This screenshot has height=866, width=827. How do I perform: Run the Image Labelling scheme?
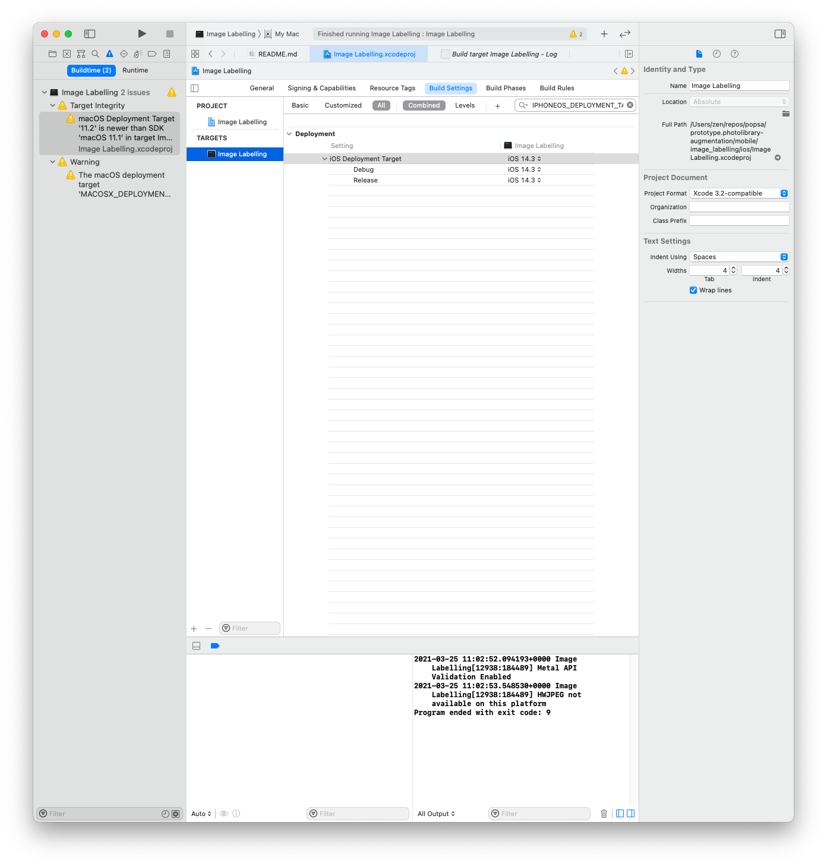tap(142, 34)
